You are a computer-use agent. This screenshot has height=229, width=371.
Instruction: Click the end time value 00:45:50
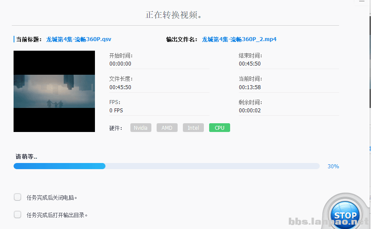click(250, 64)
